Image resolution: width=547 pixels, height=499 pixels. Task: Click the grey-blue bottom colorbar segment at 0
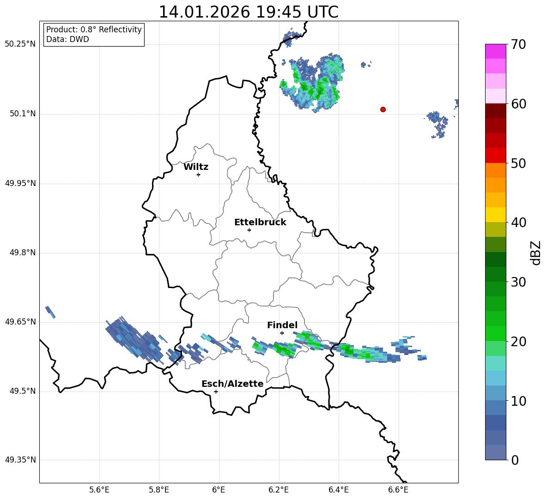pyautogui.click(x=495, y=452)
